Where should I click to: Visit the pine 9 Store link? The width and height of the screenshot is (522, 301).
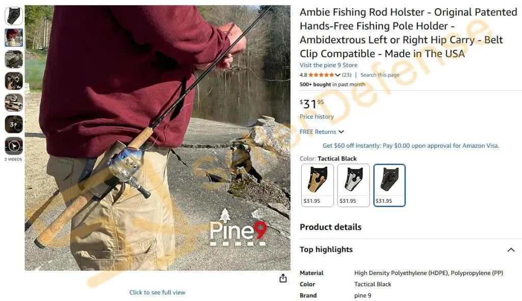click(x=328, y=65)
